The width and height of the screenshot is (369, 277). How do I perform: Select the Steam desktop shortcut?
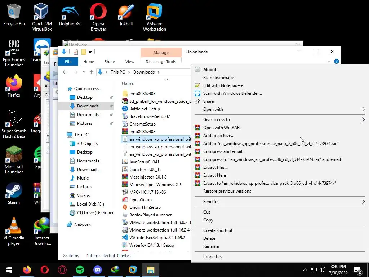[x=14, y=193]
